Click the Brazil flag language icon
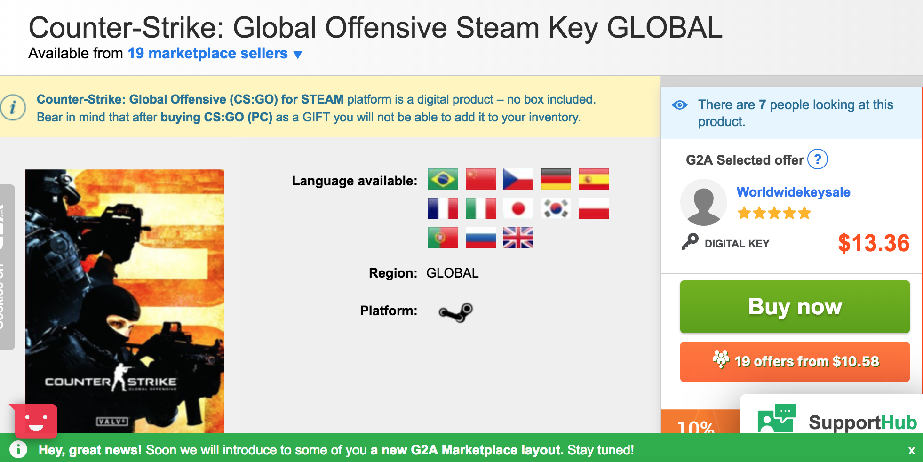 (443, 179)
